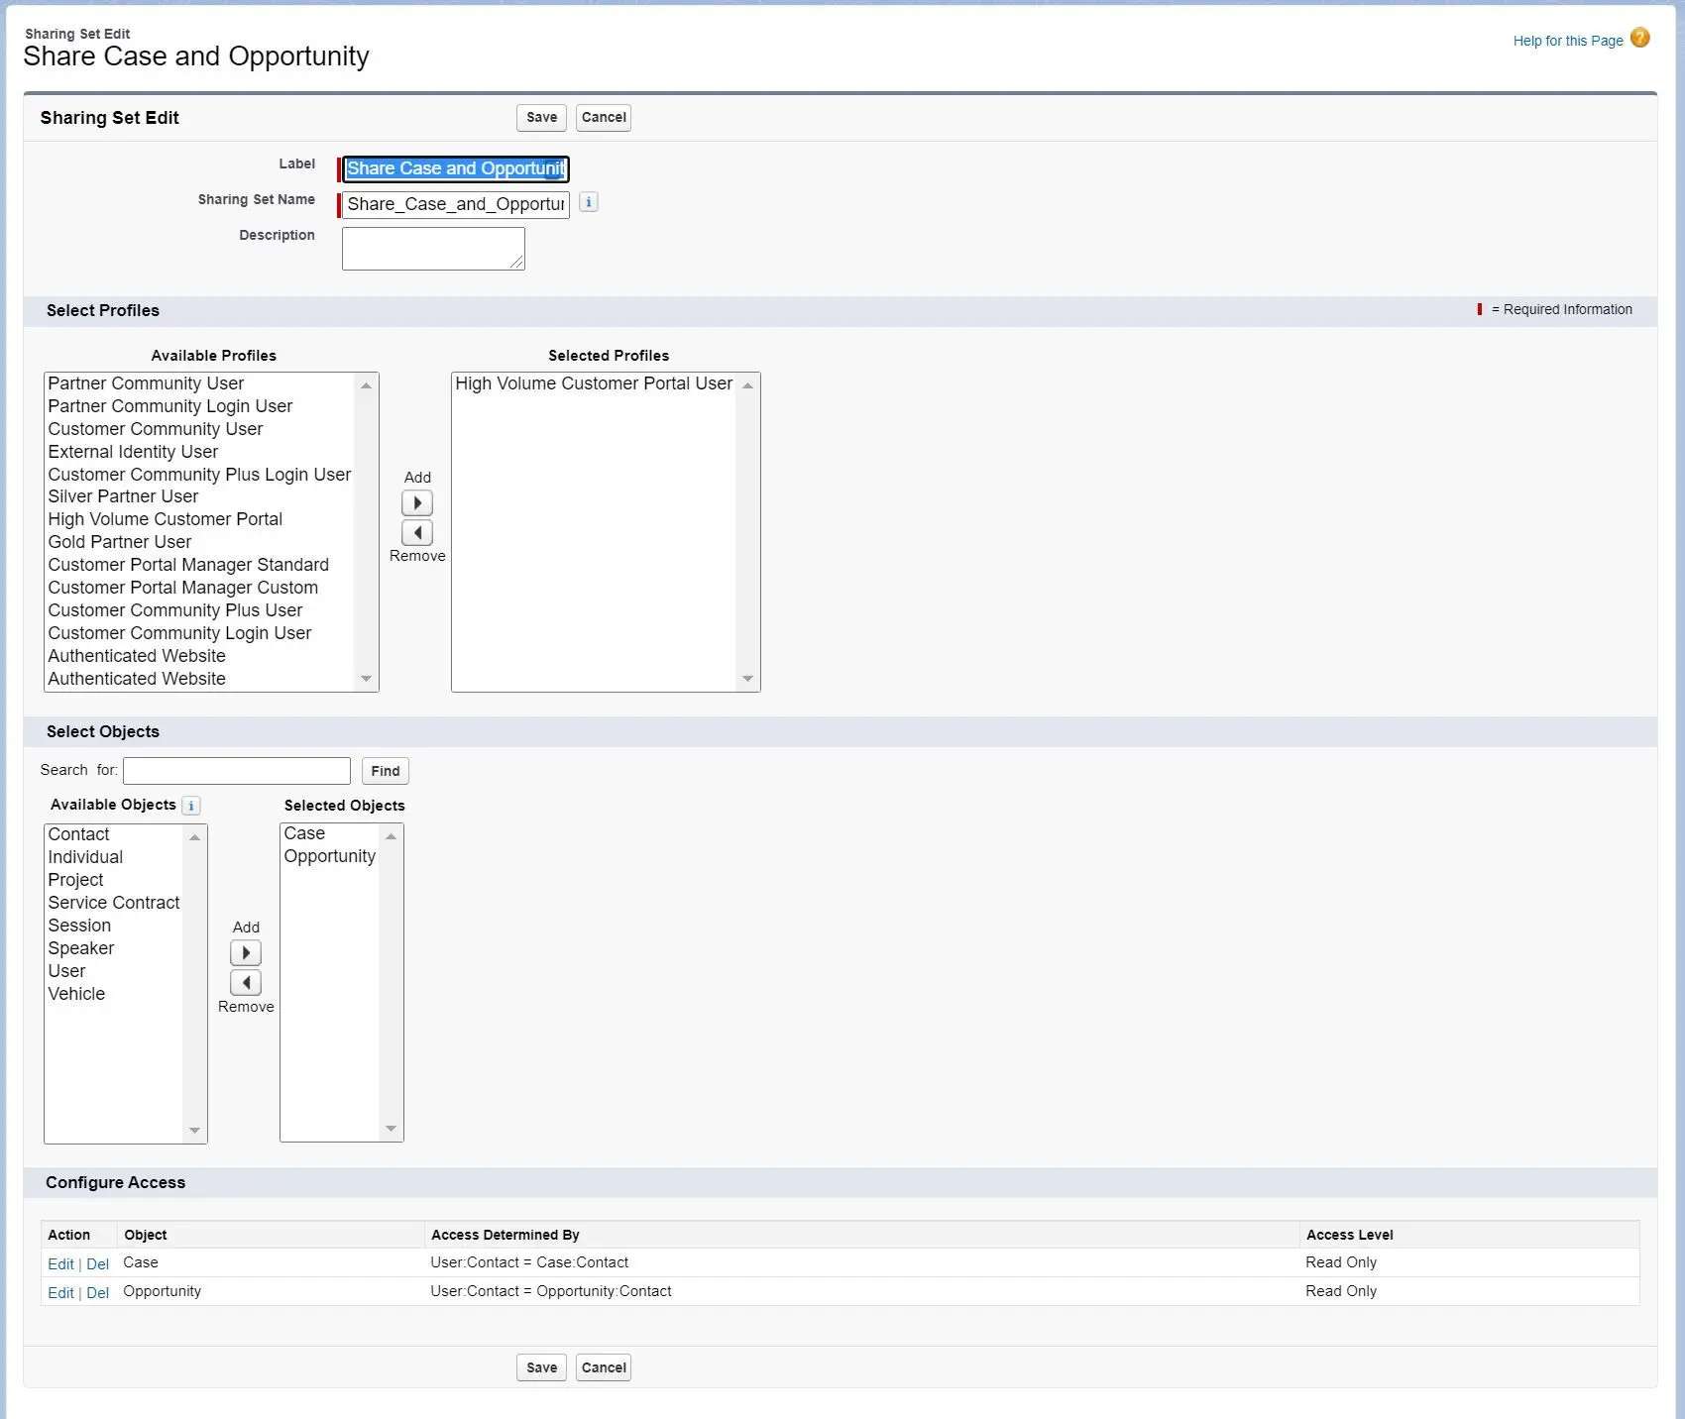Screen dimensions: 1685x1419
Task: Select High Volume Customer Portal User in Selected Profiles
Action: (x=594, y=383)
